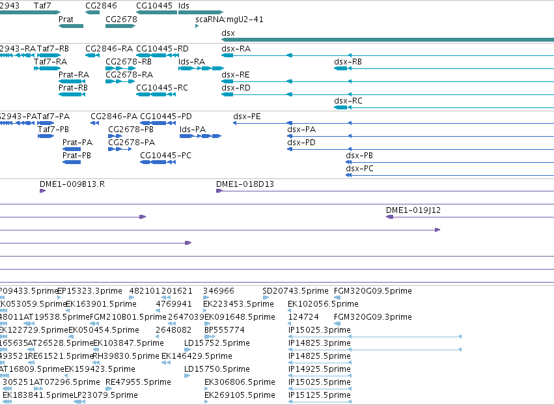Select the Taf7 gene label

coord(42,6)
